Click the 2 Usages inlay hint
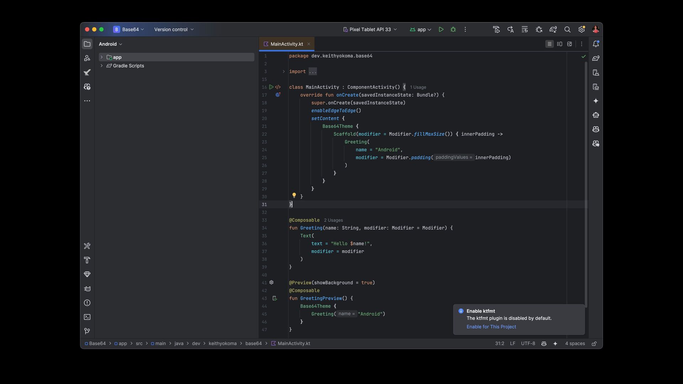Viewport: 683px width, 384px height. (333, 220)
